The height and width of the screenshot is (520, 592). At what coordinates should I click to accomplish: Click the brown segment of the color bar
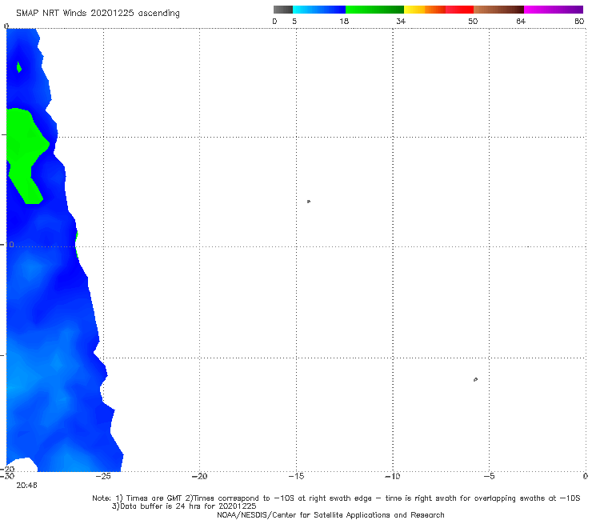pyautogui.click(x=498, y=10)
